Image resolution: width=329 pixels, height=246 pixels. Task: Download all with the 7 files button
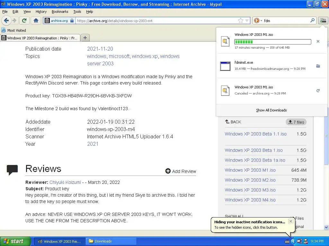click(x=296, y=122)
